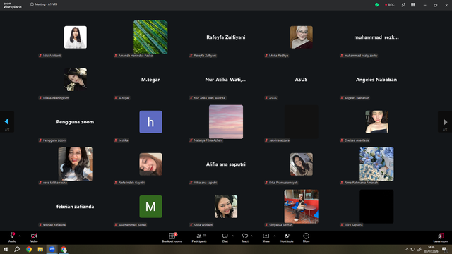452x254 pixels.
Task: Switch to Zoom taskbar icon
Action: pos(52,249)
